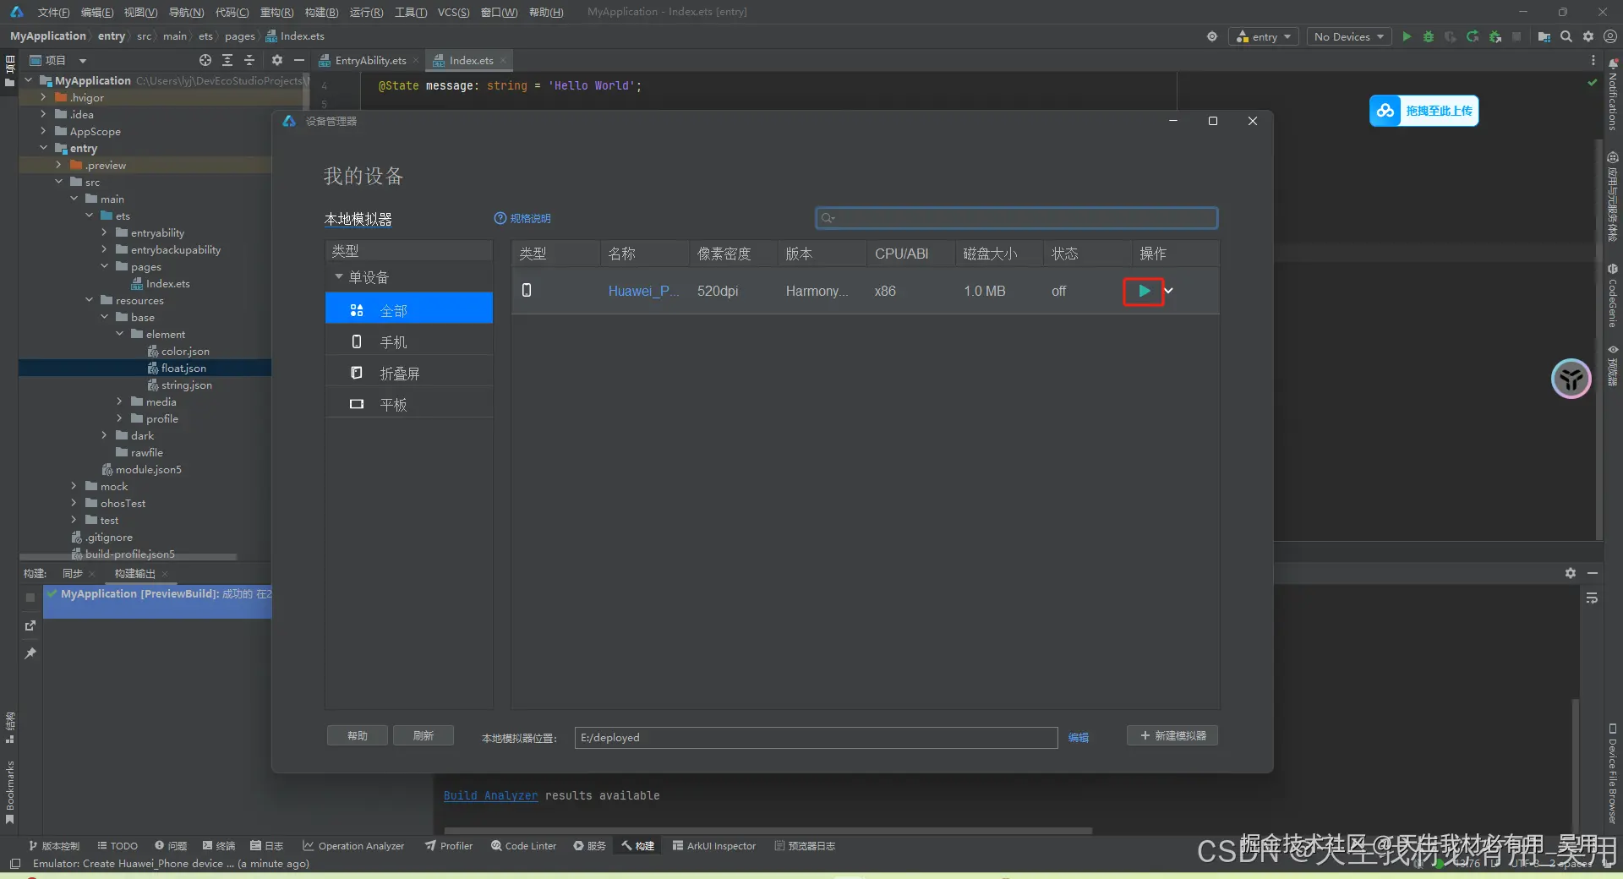The height and width of the screenshot is (879, 1623).
Task: Click the 编辑 link beside emulator location
Action: pos(1079,738)
